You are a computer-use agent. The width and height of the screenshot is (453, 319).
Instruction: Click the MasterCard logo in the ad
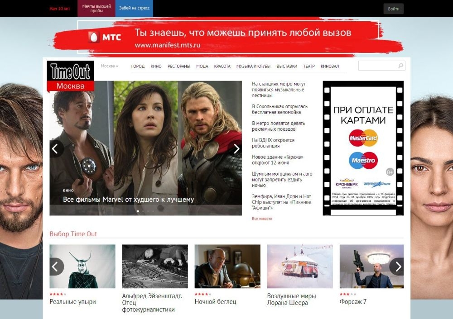(363, 138)
